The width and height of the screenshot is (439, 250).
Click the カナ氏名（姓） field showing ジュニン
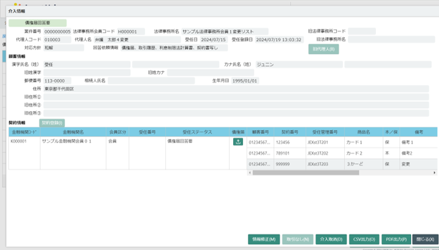point(298,64)
